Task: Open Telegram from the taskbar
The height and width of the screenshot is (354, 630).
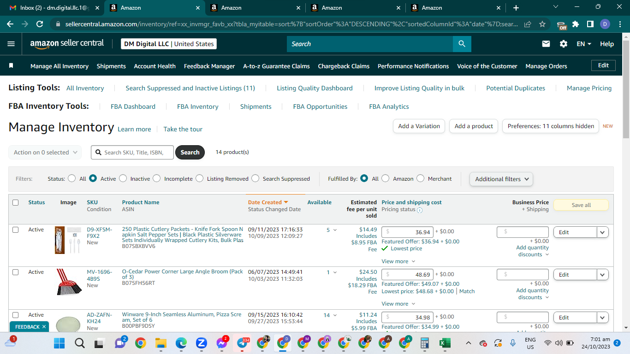Action: (x=243, y=343)
